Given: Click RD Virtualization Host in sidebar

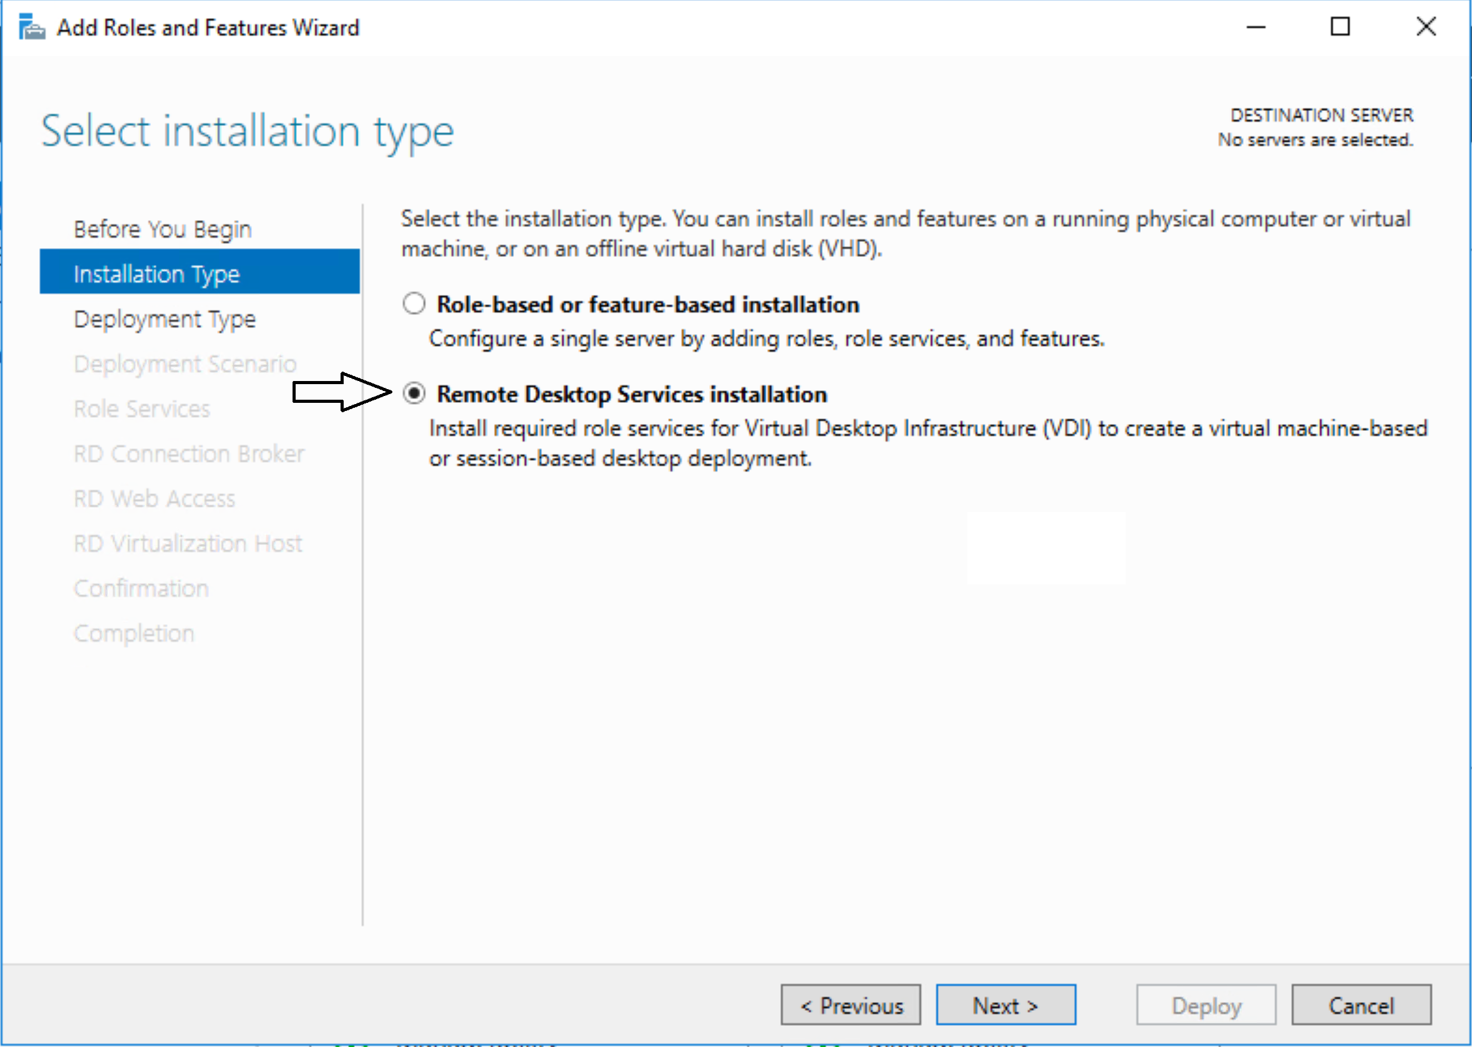Looking at the screenshot, I should pyautogui.click(x=188, y=544).
